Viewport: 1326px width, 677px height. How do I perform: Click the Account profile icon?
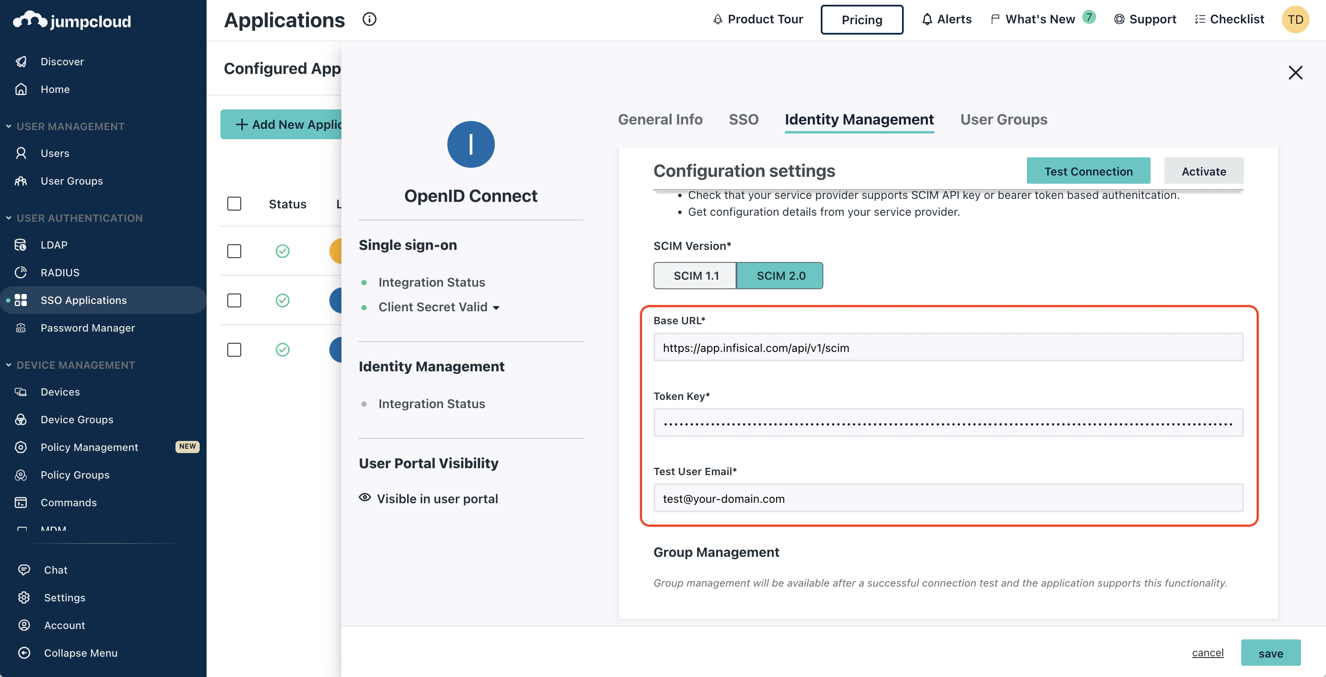(24, 625)
